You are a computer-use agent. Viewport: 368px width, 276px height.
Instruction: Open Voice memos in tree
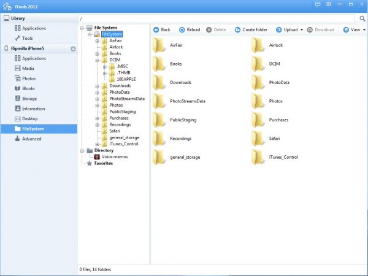115,156
